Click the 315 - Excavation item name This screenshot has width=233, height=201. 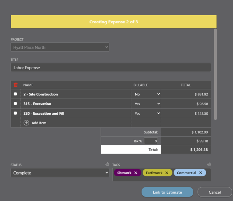pos(37,104)
